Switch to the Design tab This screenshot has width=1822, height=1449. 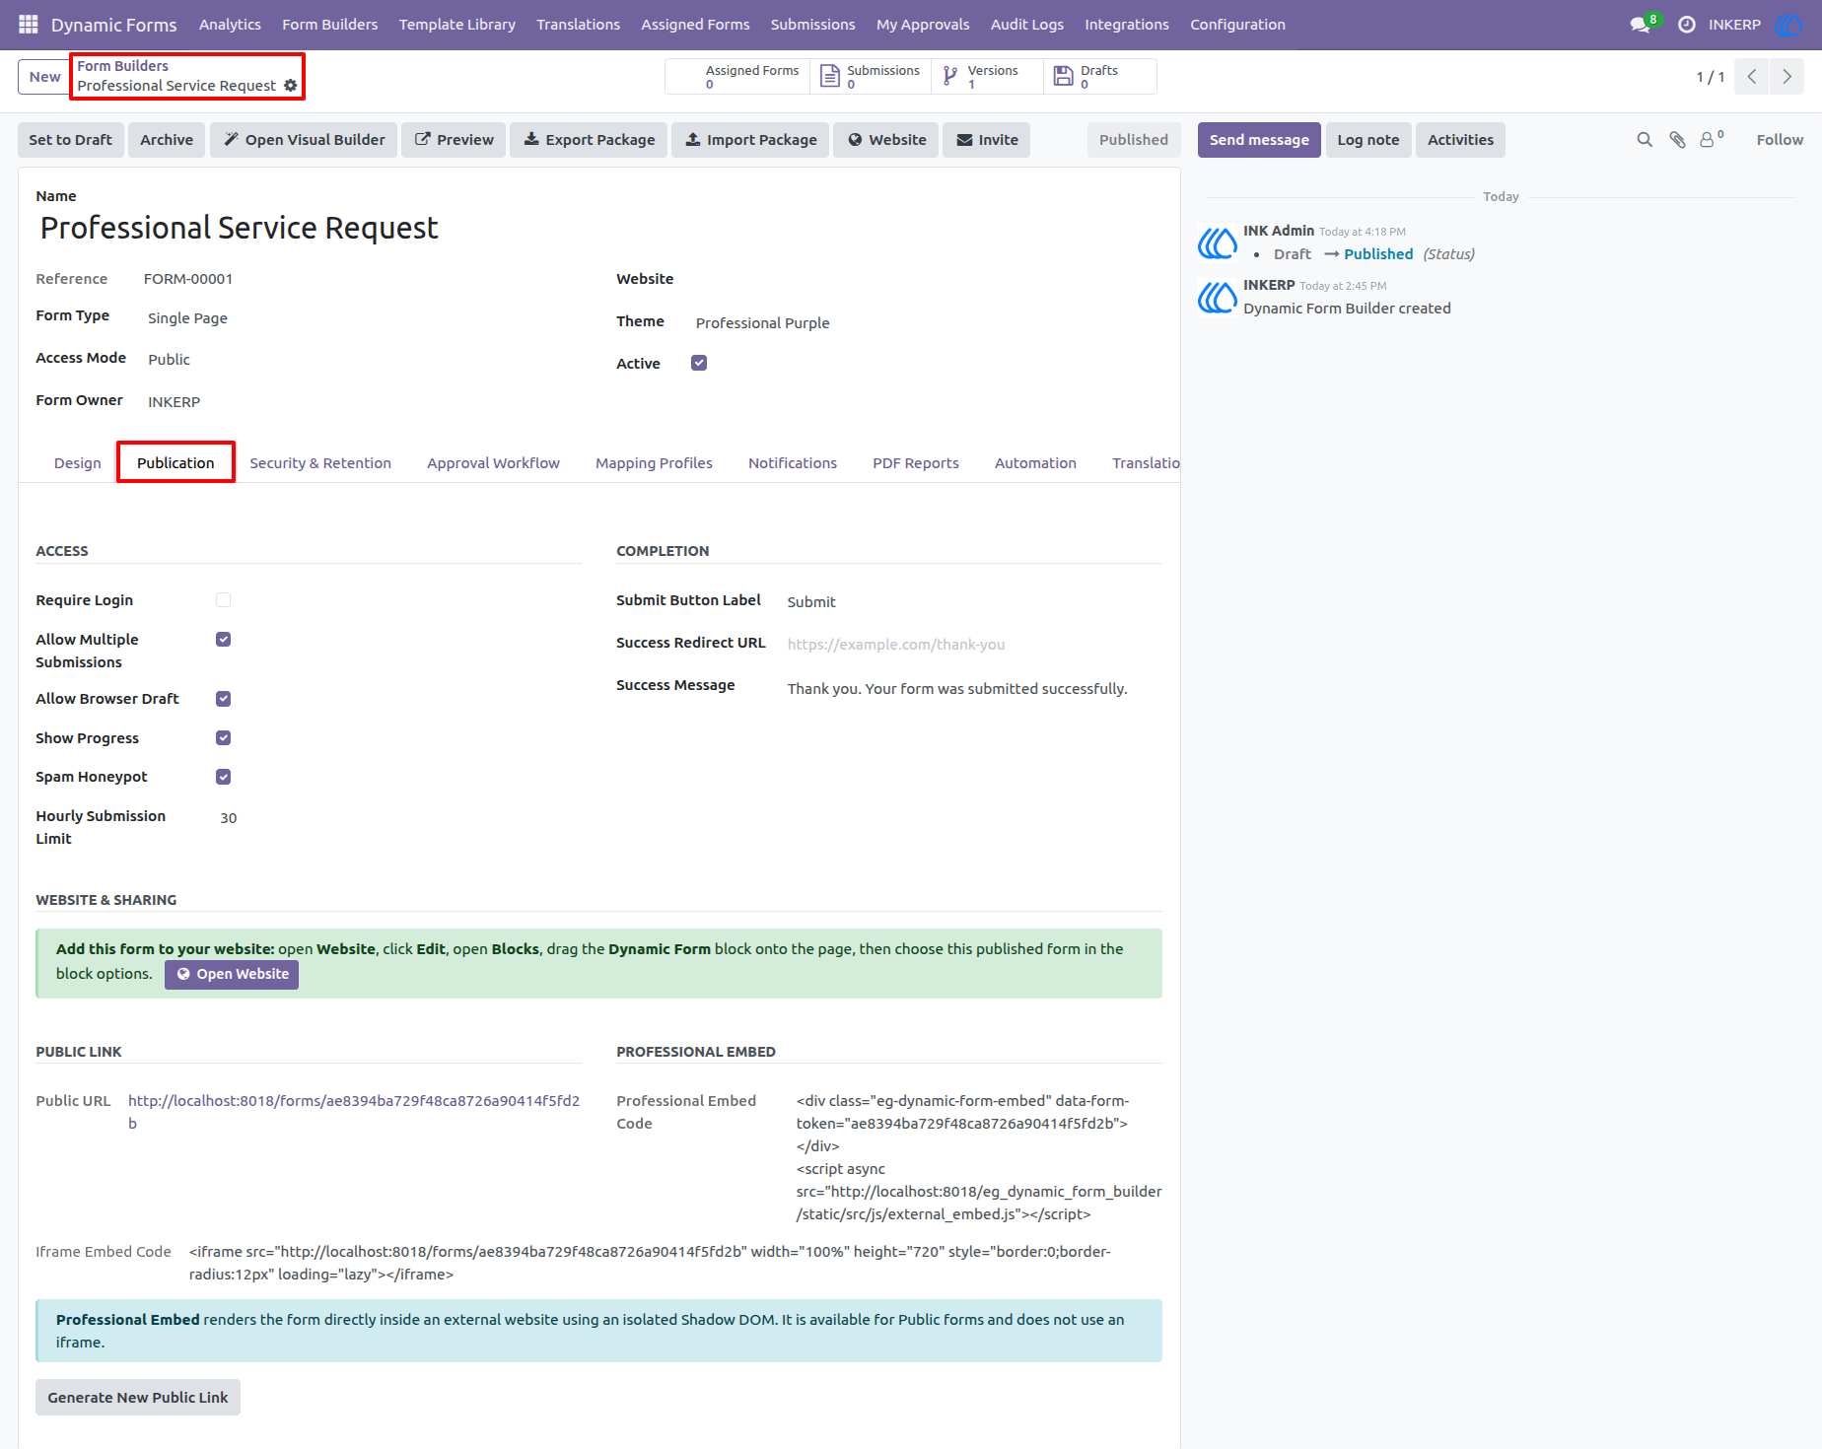tap(78, 463)
